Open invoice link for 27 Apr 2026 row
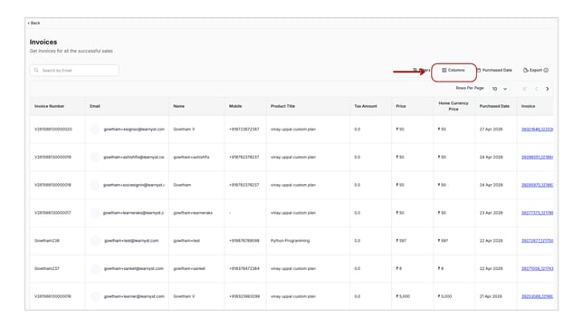This screenshot has height=328, width=583. [537, 130]
